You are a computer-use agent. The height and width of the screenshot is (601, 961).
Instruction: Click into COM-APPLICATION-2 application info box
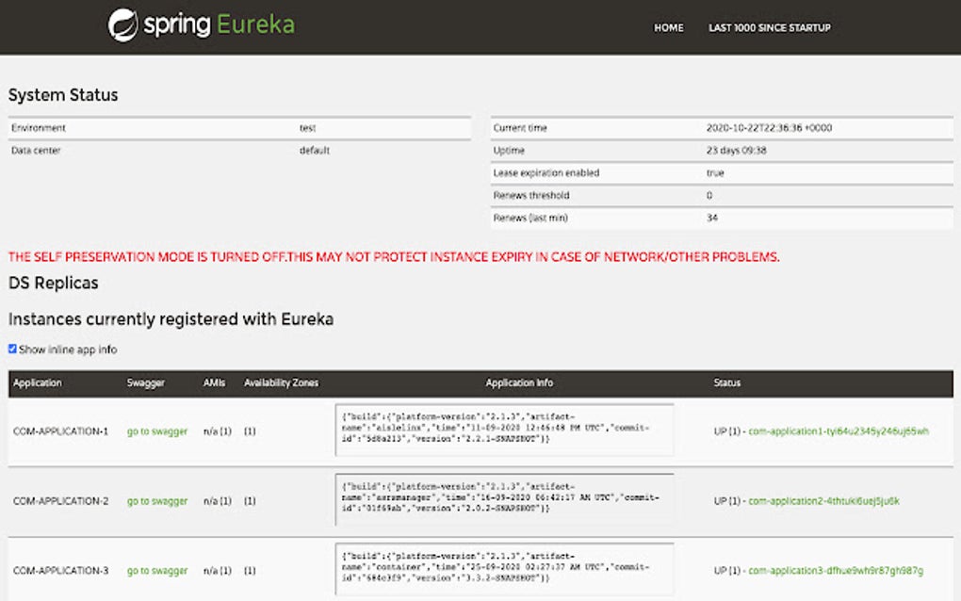click(x=504, y=499)
